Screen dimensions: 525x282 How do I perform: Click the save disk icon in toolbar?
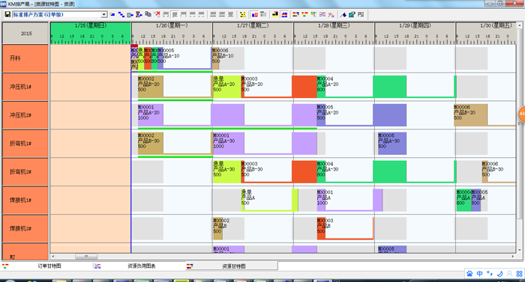click(x=7, y=14)
